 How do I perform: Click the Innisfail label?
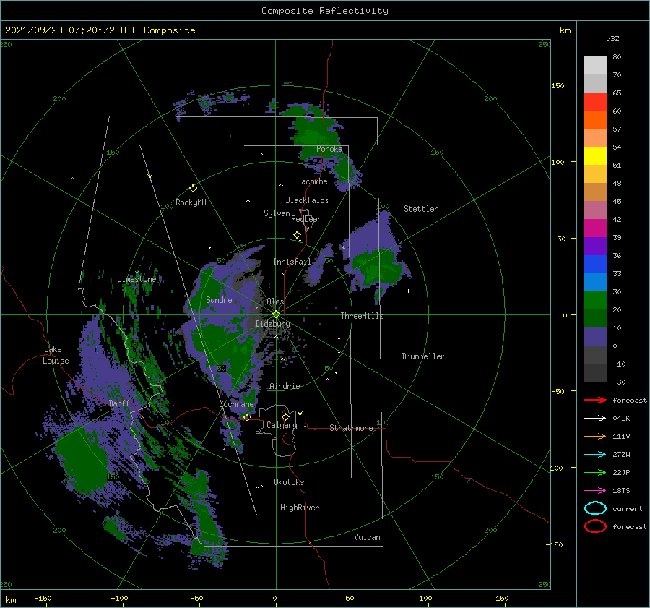click(292, 262)
